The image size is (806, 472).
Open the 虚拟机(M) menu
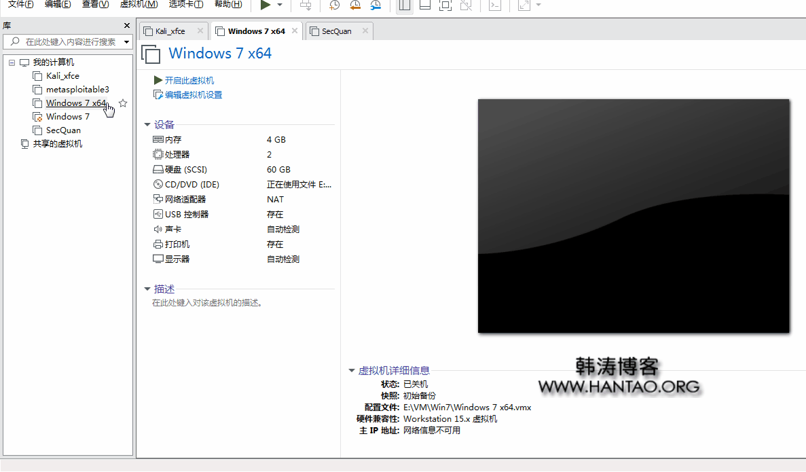(139, 4)
